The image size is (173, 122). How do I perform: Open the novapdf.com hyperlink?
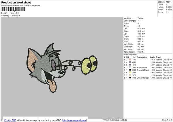click(x=74, y=120)
